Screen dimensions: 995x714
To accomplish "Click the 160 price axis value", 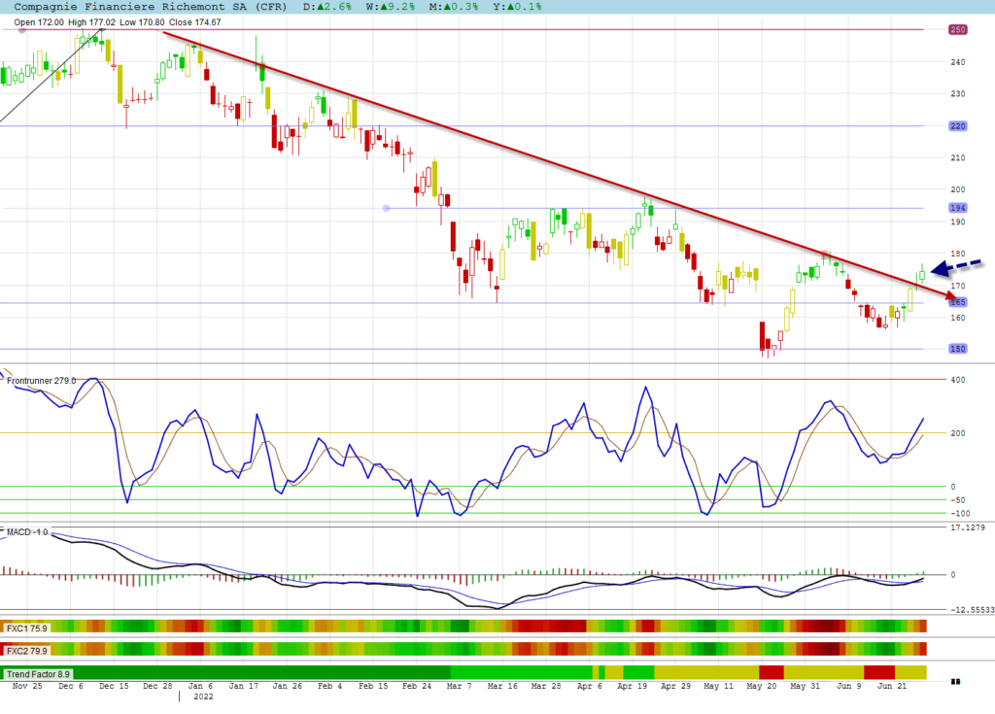I will (x=957, y=318).
